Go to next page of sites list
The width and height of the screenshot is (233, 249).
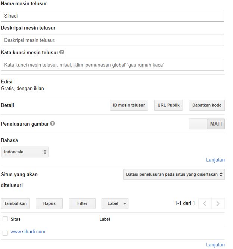coord(218,203)
